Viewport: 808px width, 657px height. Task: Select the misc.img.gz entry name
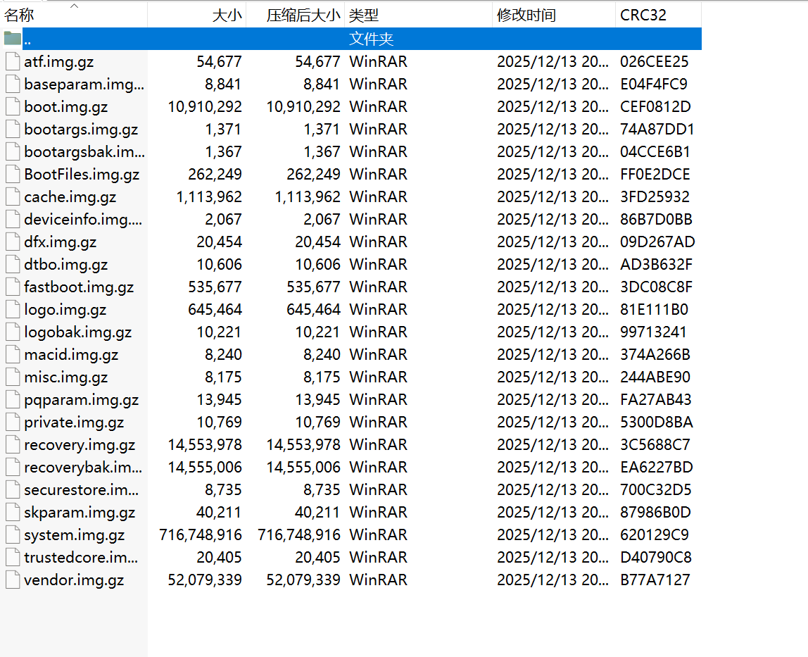tap(66, 377)
